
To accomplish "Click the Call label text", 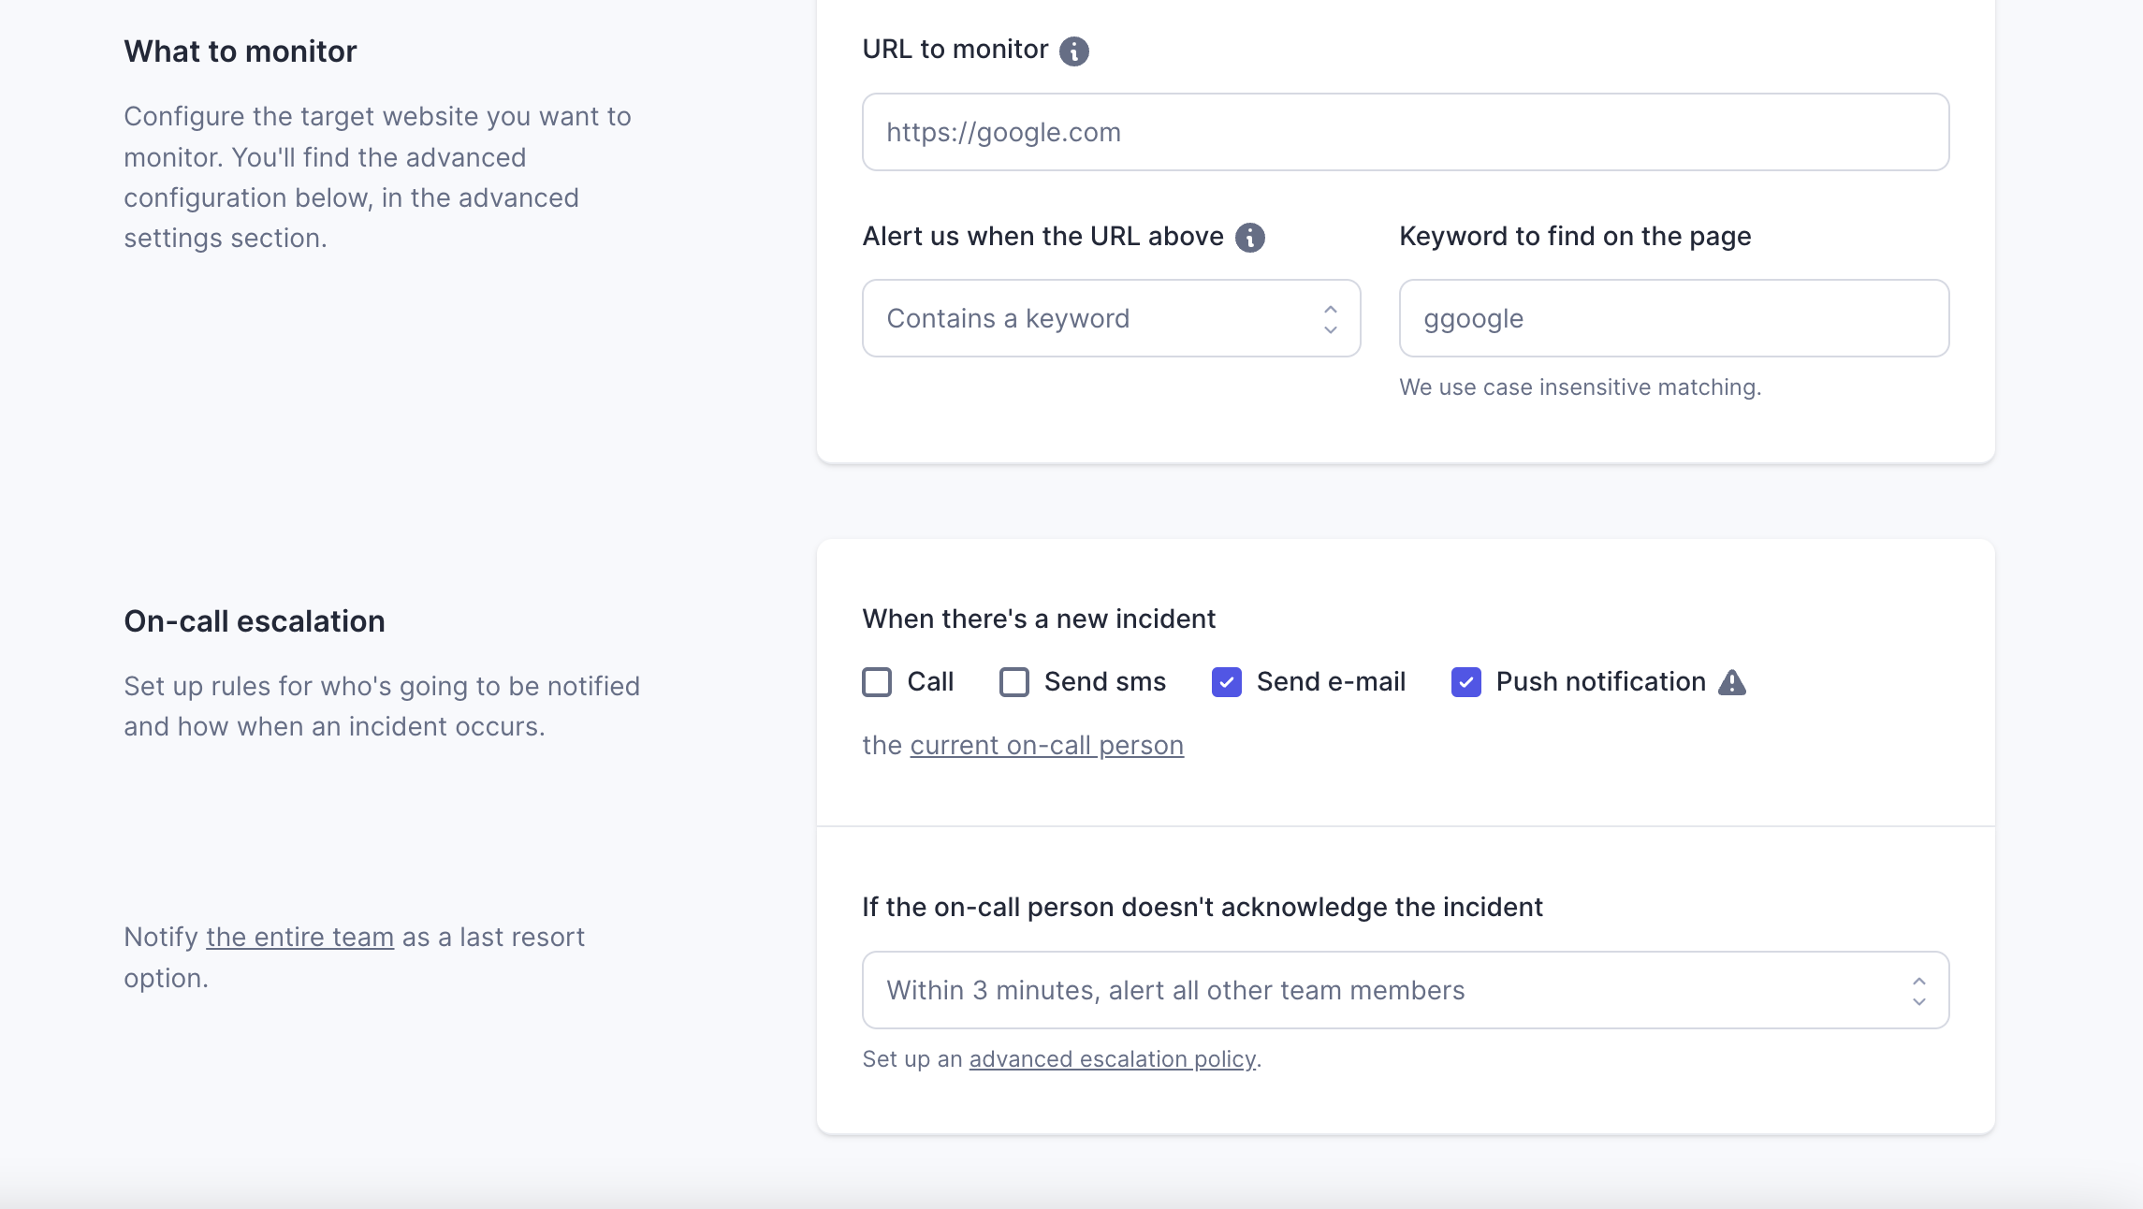I will (930, 682).
